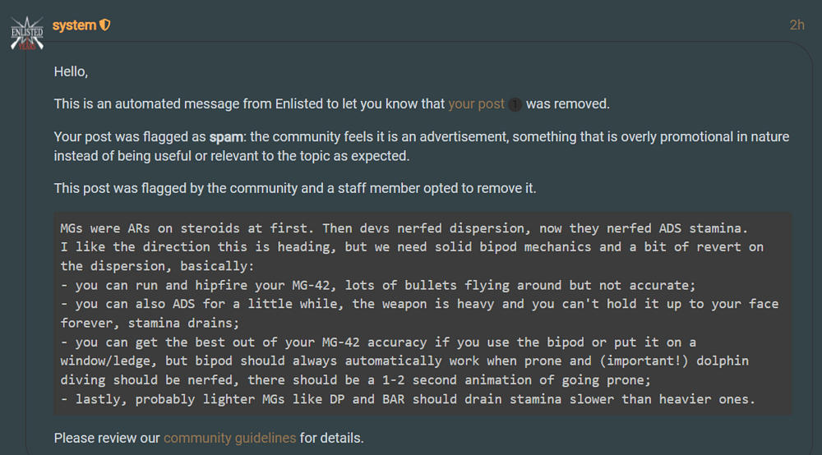Click the 'instead of being useful or relevant' line
The image size is (822, 455).
pos(232,156)
